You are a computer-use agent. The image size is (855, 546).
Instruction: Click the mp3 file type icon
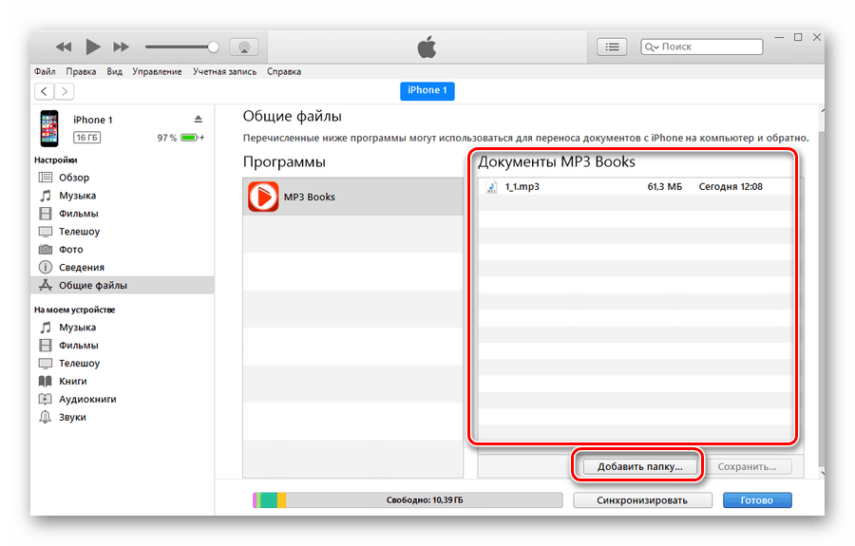491,187
